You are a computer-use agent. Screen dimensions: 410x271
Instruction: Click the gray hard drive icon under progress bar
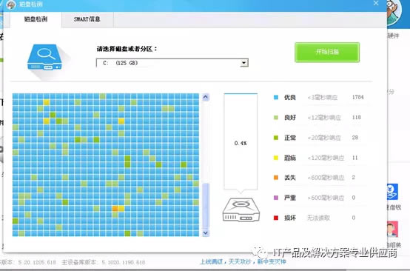(241, 210)
